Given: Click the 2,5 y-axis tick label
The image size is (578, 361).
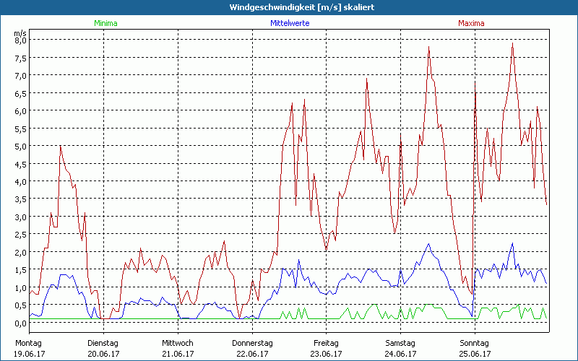Looking at the screenshot, I should [20, 235].
